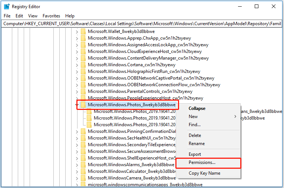The height and width of the screenshot is (188, 284).
Task: Select Microsoft.WindowsAlarms_8wekyb3d8bbwe key
Action: coord(131,165)
